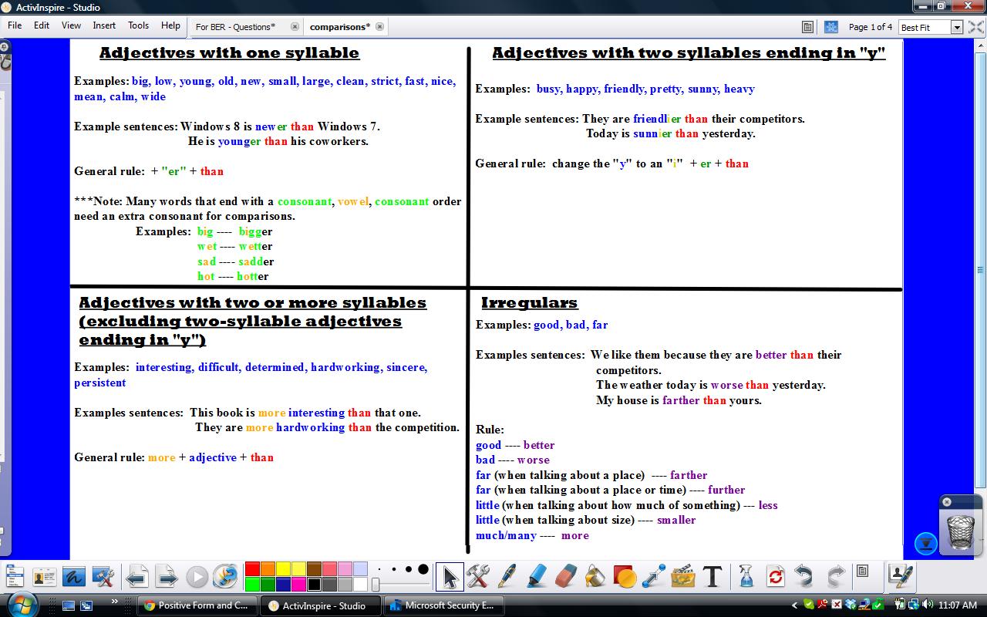
Task: Select the Pen tool
Action: [x=507, y=576]
